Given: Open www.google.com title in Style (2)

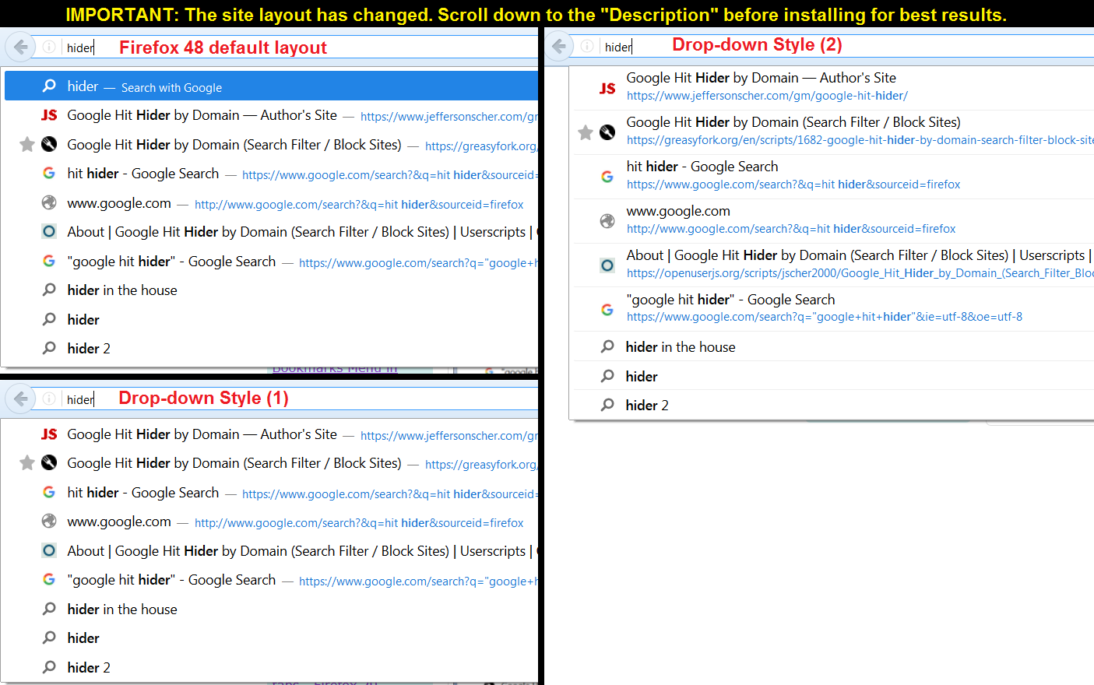Looking at the screenshot, I should (678, 211).
